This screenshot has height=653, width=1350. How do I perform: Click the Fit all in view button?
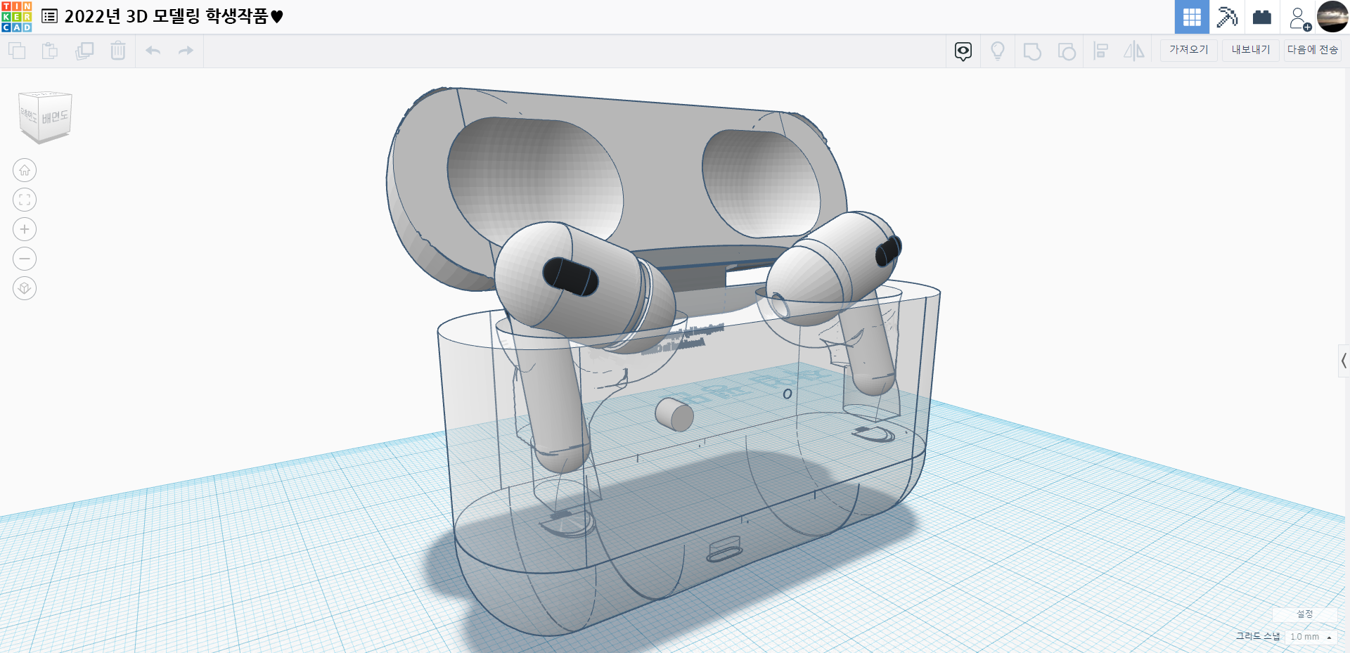(25, 200)
